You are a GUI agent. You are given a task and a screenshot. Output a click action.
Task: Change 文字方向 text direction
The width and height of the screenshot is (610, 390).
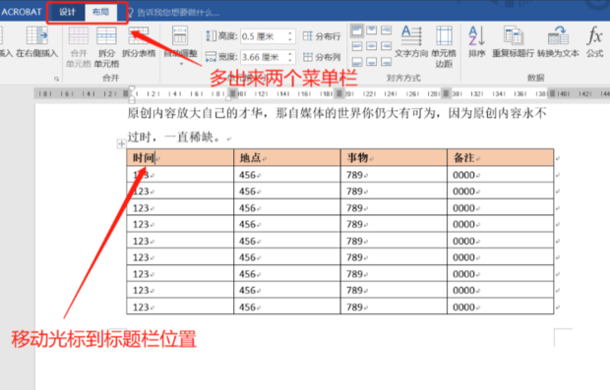click(x=411, y=41)
